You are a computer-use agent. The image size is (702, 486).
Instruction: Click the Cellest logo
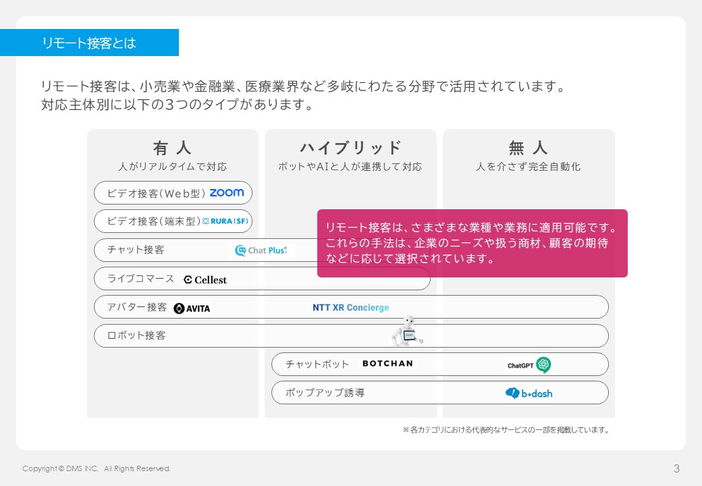(205, 279)
